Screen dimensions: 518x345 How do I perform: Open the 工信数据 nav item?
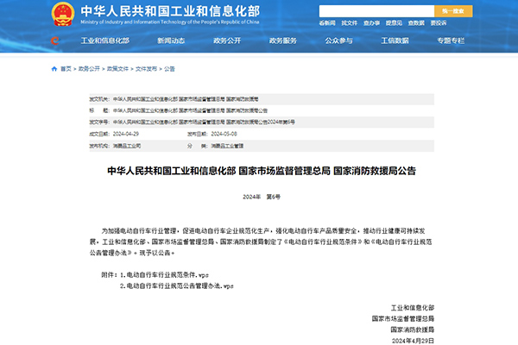[395, 41]
